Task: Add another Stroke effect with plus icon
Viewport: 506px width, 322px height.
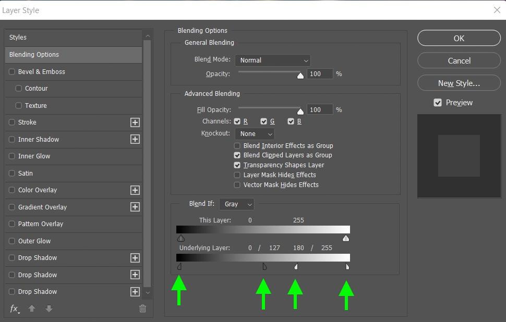Action: tap(135, 122)
